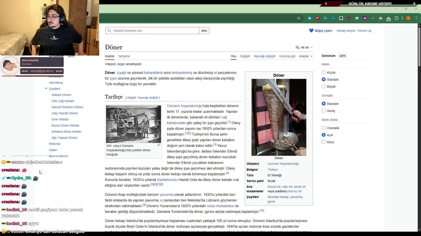Viewport: 421px width, 236px height.
Task: Click the nüfus mübadelesi link
Action: [x=220, y=206]
